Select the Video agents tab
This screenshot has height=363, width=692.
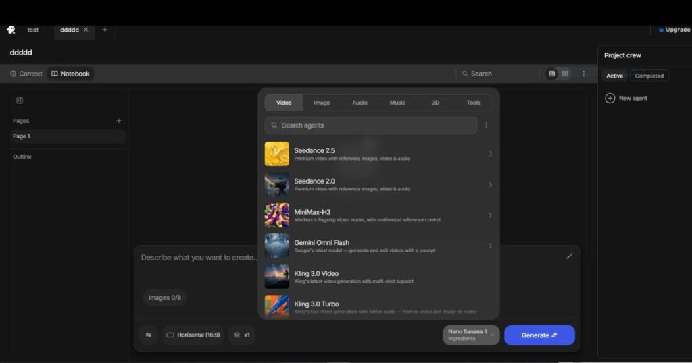pyautogui.click(x=284, y=103)
